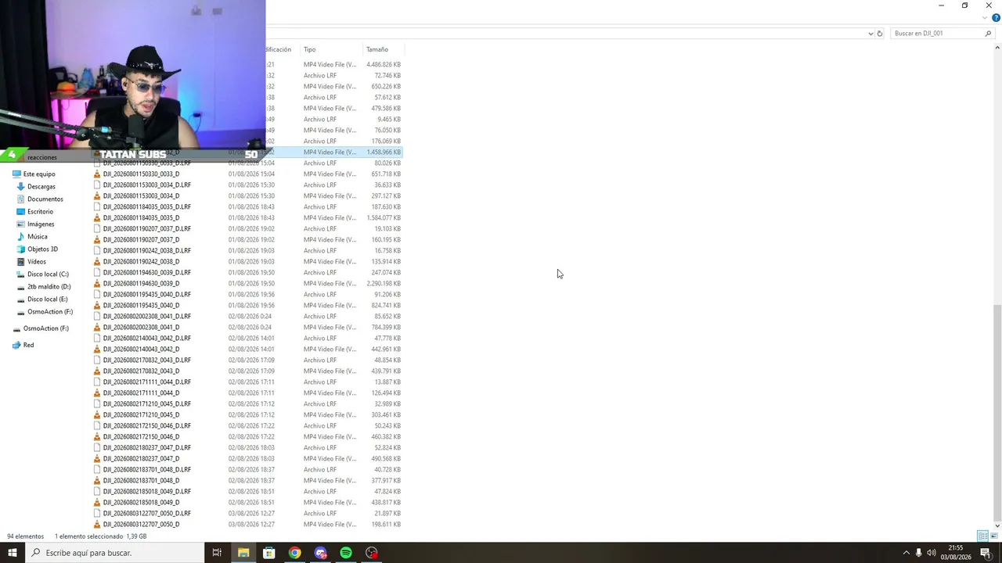Select Documentos in the navigation pane
The height and width of the screenshot is (563, 1002).
[45, 199]
